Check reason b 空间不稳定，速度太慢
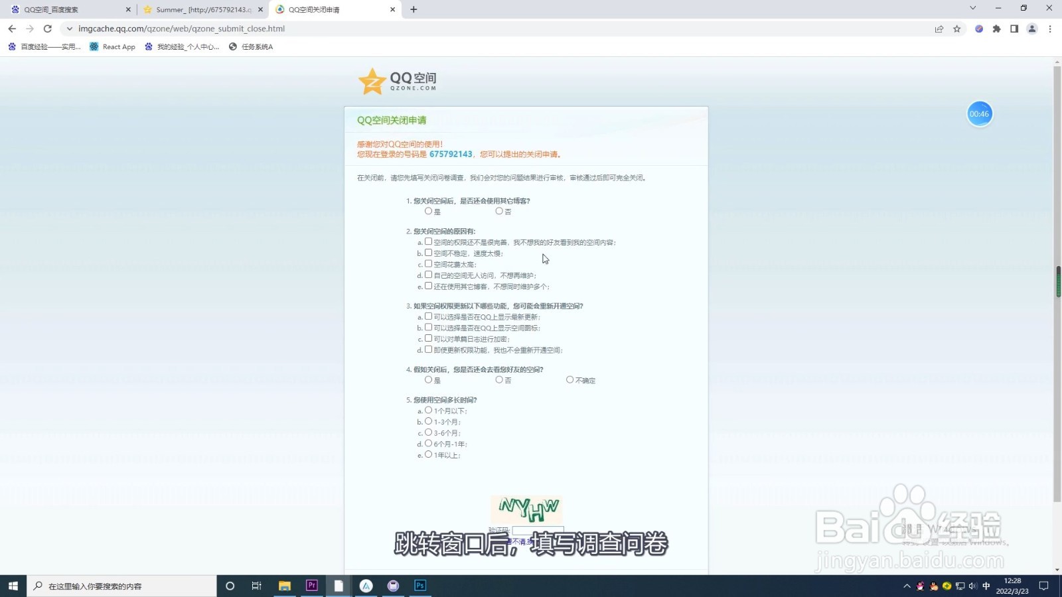Screen dimensions: 1062x597 tap(428, 253)
